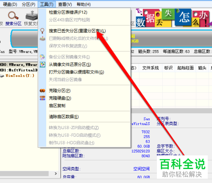This screenshot has width=212, height=183.
Task: Open the 分区(P) menu
Action: 28,4
